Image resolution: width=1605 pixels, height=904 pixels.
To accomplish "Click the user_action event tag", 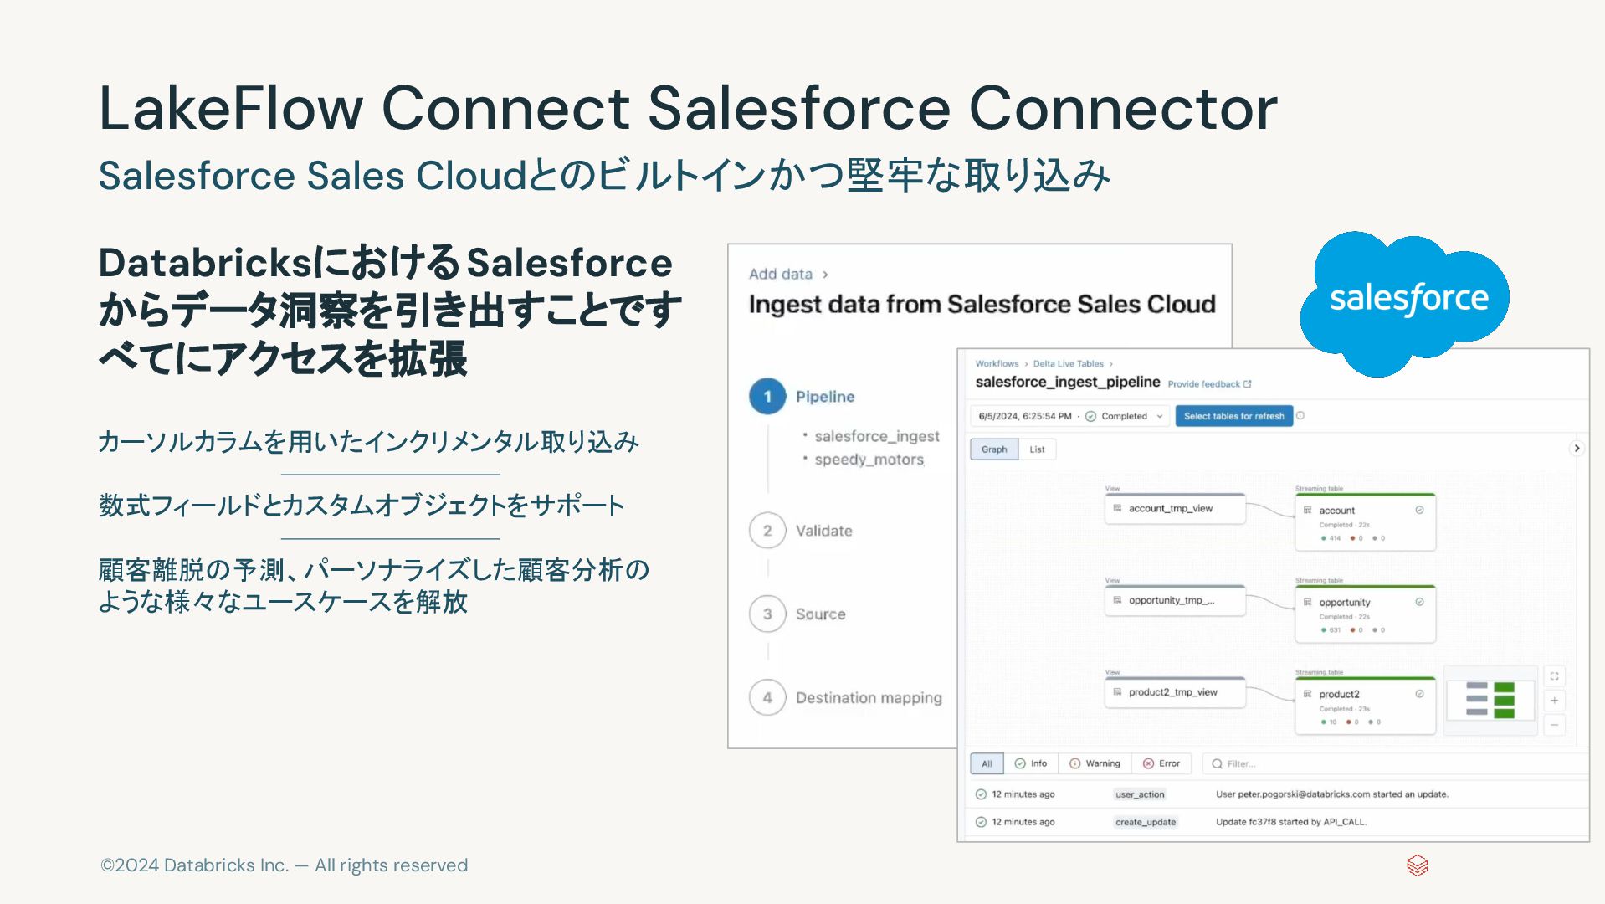I will pyautogui.click(x=1140, y=794).
